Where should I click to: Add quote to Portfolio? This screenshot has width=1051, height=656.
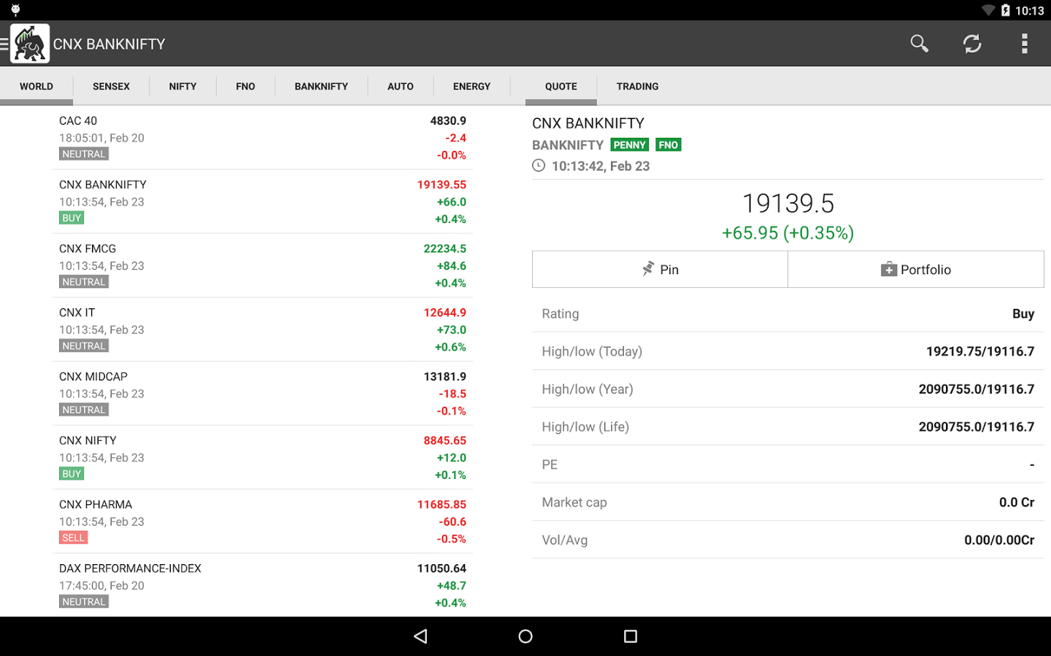pos(916,270)
